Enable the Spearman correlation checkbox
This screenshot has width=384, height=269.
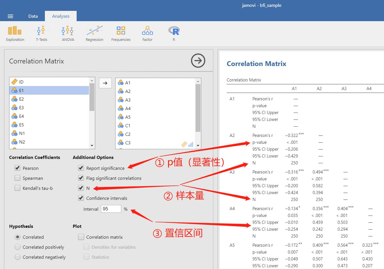[x=17, y=178]
